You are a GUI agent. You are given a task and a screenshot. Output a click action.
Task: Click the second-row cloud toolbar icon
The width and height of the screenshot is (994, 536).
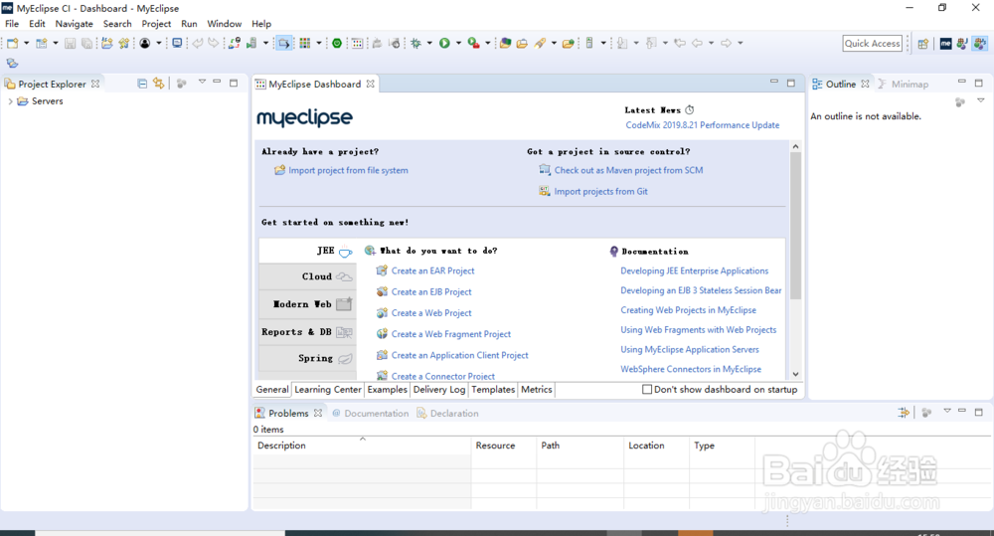coord(12,63)
